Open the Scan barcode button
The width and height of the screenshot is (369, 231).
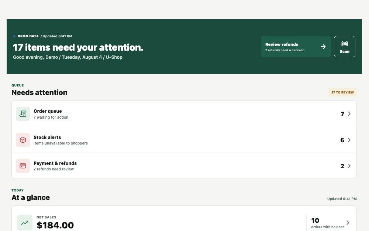(x=344, y=47)
